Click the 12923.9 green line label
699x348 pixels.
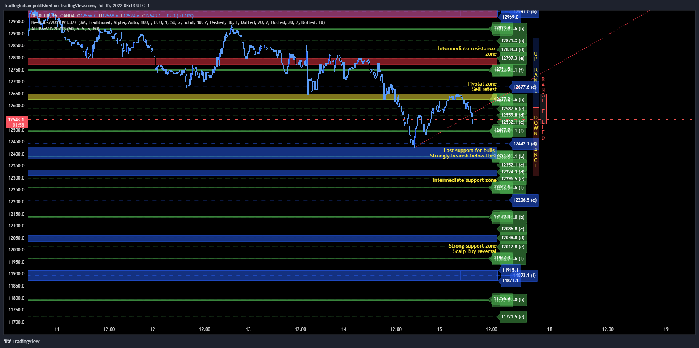[502, 28]
